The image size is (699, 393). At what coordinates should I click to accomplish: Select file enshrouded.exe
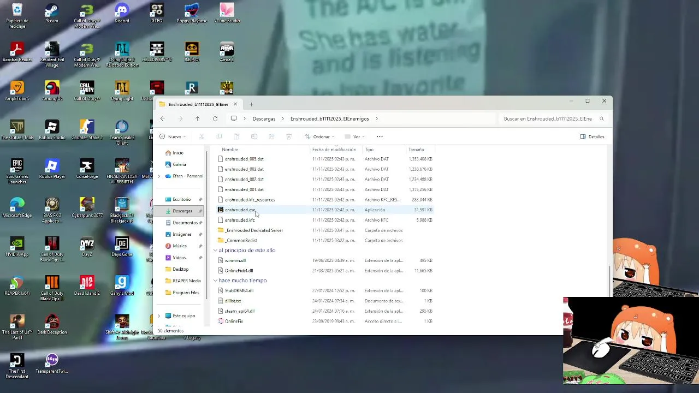240,210
